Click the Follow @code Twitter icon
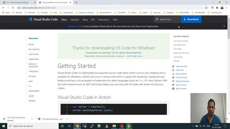230x129 pixels. 173,77
